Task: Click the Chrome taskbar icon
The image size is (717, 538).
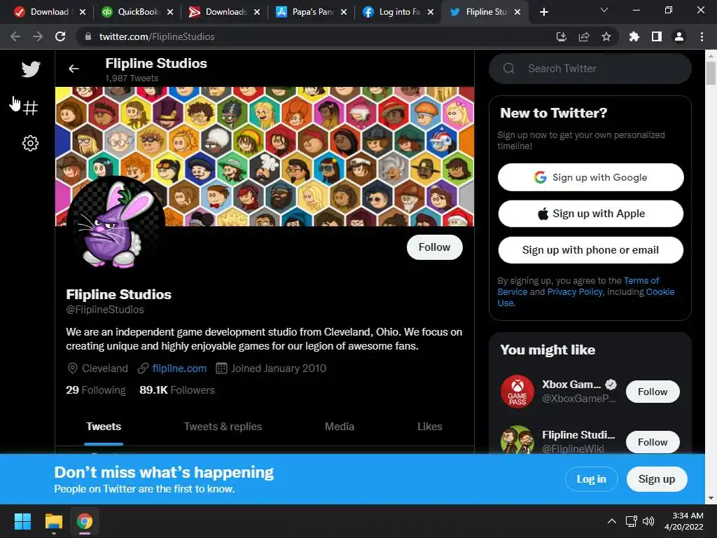Action: pos(85,521)
